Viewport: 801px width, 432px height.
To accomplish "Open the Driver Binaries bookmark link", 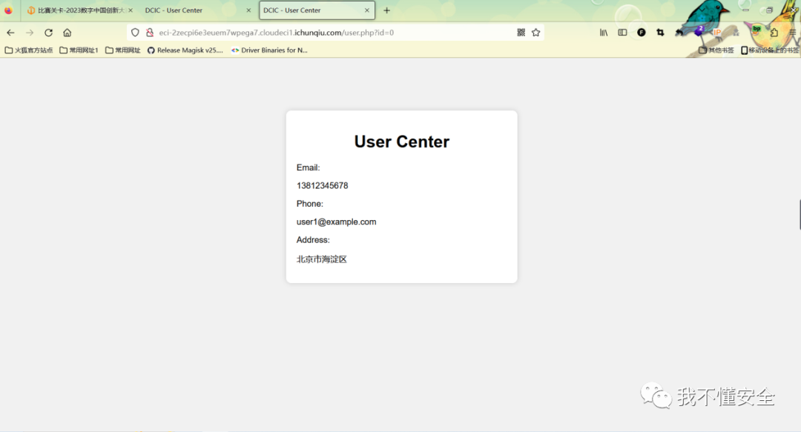I will (269, 50).
